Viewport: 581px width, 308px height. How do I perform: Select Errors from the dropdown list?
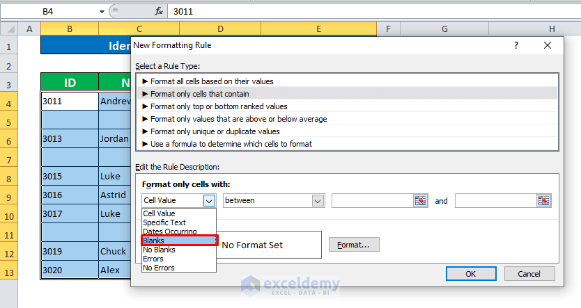(x=179, y=259)
